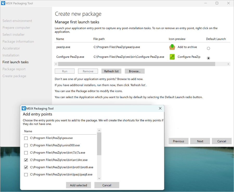Click the Name column header in main table
234x192 pixels.
[60, 39]
